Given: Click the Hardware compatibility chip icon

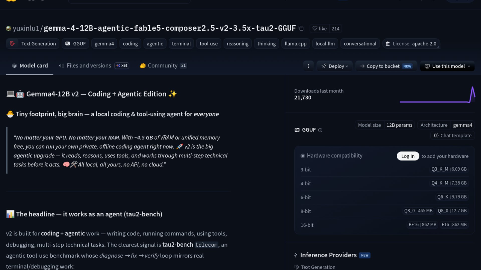Looking at the screenshot, I should pos(303,156).
